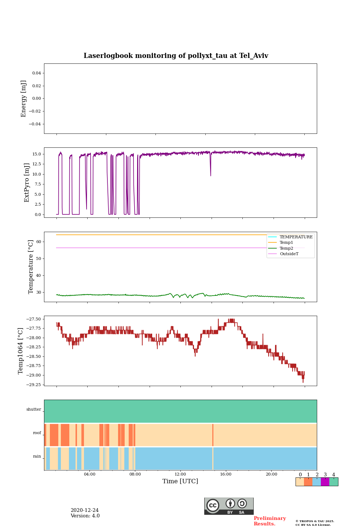Click the ExtPyro curve dip near 15:00

[x=210, y=165]
